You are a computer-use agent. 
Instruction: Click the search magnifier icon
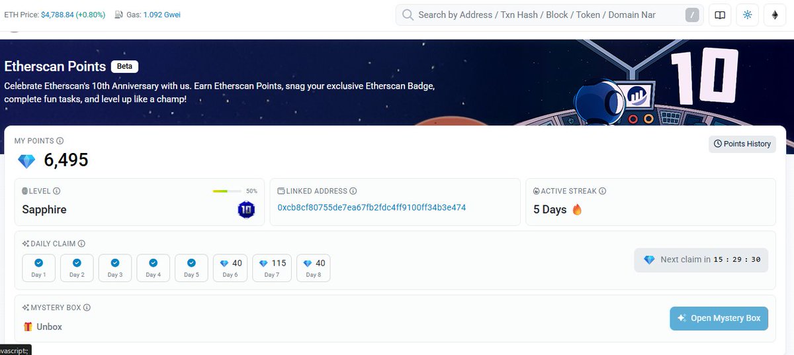(x=408, y=15)
